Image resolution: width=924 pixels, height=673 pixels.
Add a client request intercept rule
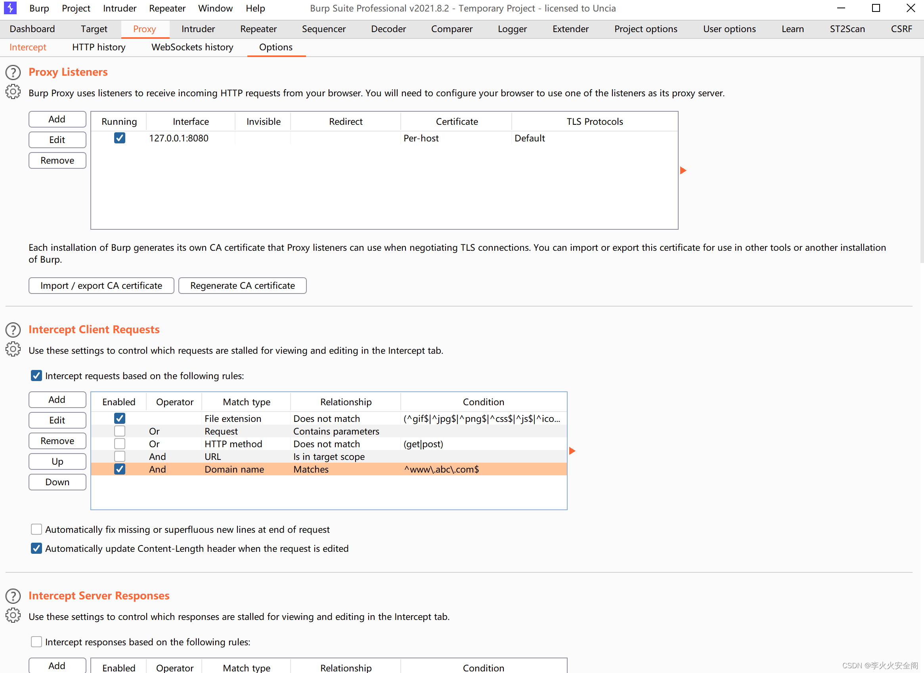point(57,400)
